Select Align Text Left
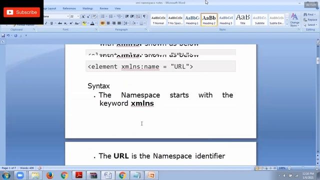This screenshot has width=320, height=180. (102, 23)
